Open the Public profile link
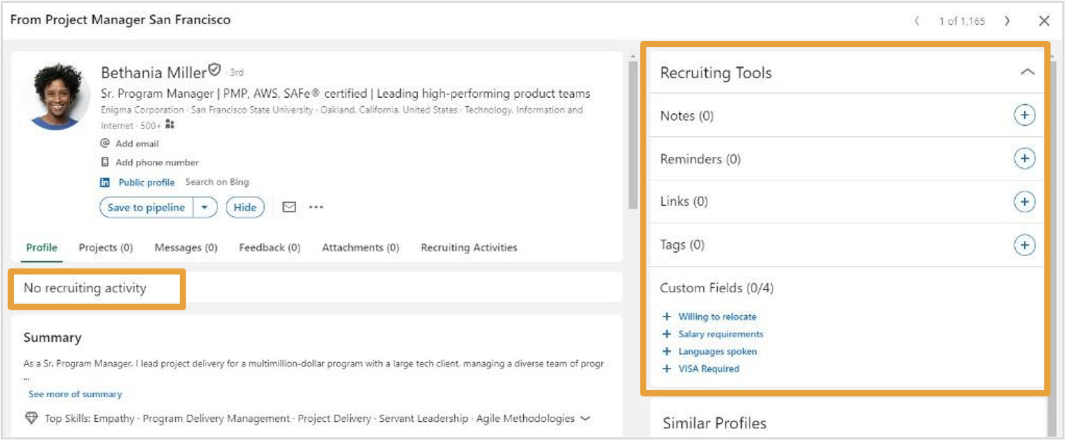The width and height of the screenshot is (1070, 445). click(x=147, y=183)
